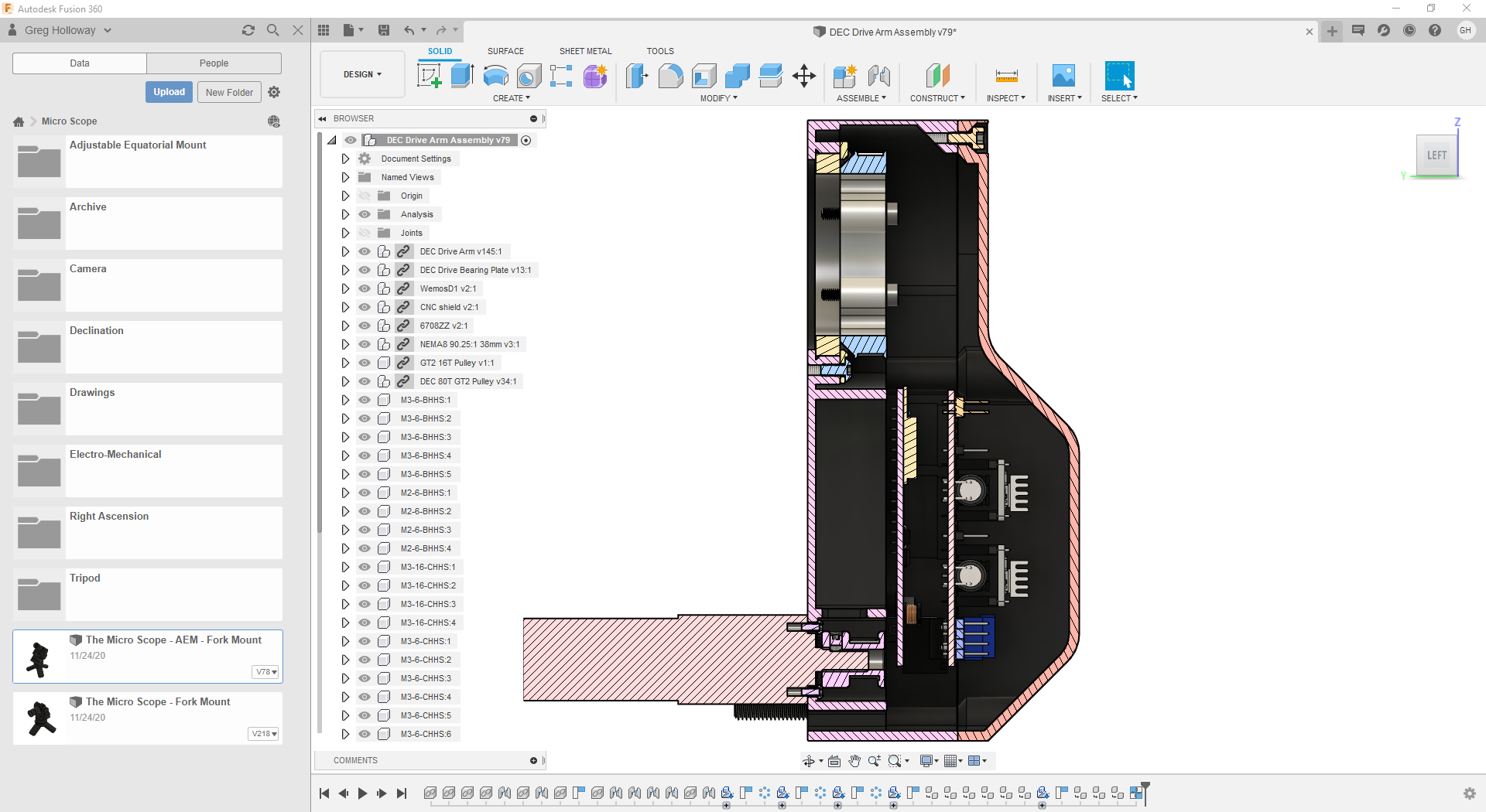
Task: Click the Upload button
Action: [169, 92]
